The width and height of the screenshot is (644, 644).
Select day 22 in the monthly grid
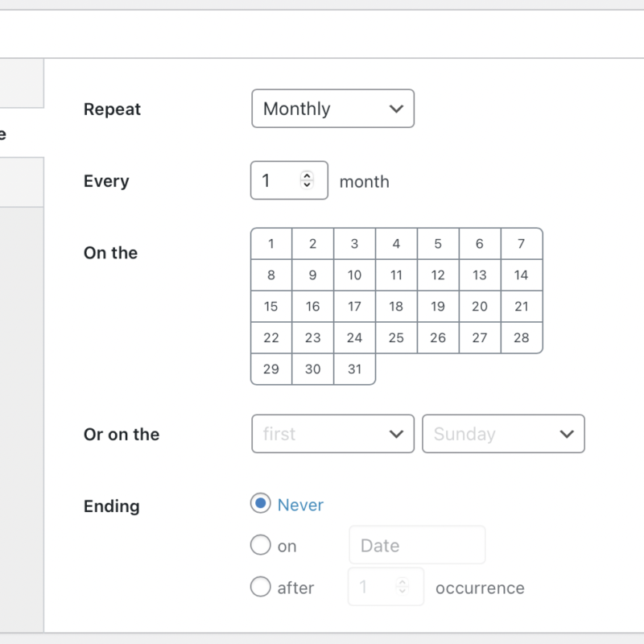pyautogui.click(x=270, y=337)
